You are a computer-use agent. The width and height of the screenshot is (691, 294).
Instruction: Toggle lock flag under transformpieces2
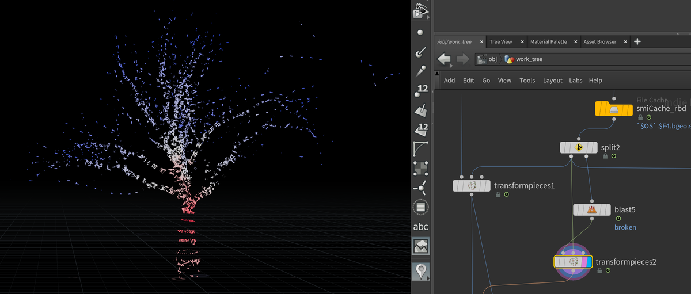pos(599,270)
